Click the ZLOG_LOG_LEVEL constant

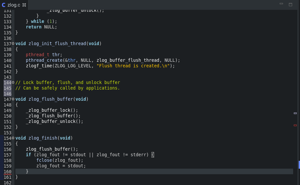click(74, 66)
